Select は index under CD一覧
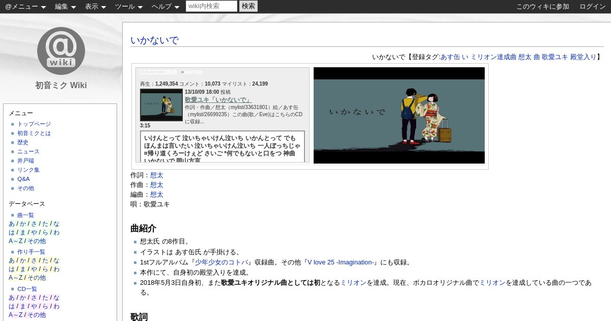 [12, 306]
